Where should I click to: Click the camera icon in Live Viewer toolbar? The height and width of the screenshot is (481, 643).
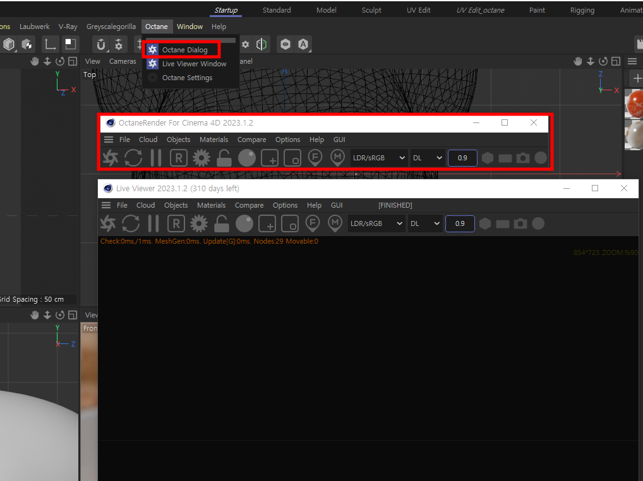pyautogui.click(x=520, y=223)
